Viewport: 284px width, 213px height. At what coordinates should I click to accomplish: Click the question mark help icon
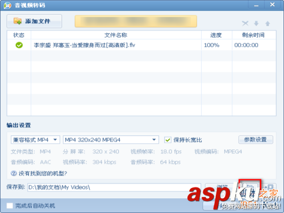click(14, 173)
